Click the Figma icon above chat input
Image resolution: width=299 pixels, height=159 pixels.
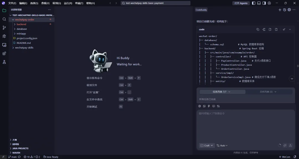[x=209, y=106]
